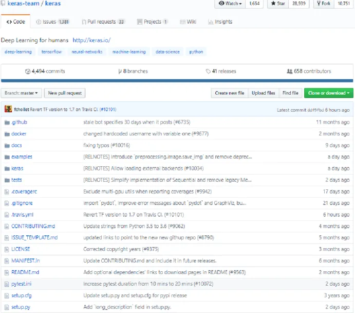The width and height of the screenshot is (355, 313).
Task: Click the 28,939 stargazers count
Action: 299,4
